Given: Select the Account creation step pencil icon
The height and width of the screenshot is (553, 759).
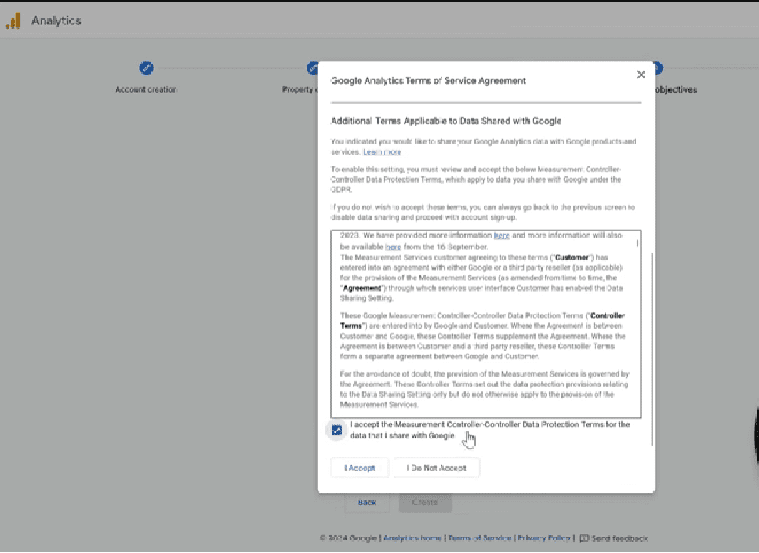Looking at the screenshot, I should coord(147,68).
